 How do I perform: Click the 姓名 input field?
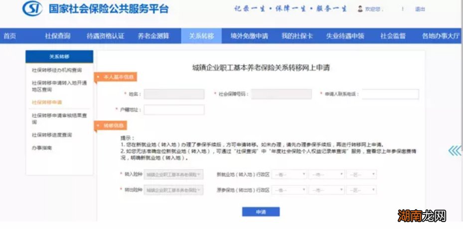tap(174, 94)
